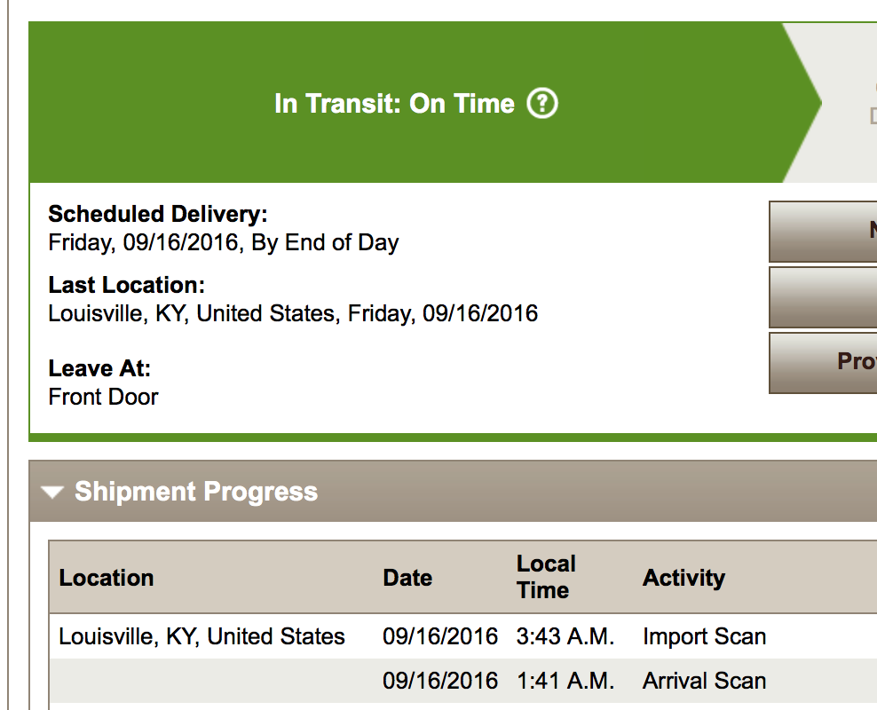The width and height of the screenshot is (877, 710).
Task: Select the Date column header
Action: tap(407, 578)
